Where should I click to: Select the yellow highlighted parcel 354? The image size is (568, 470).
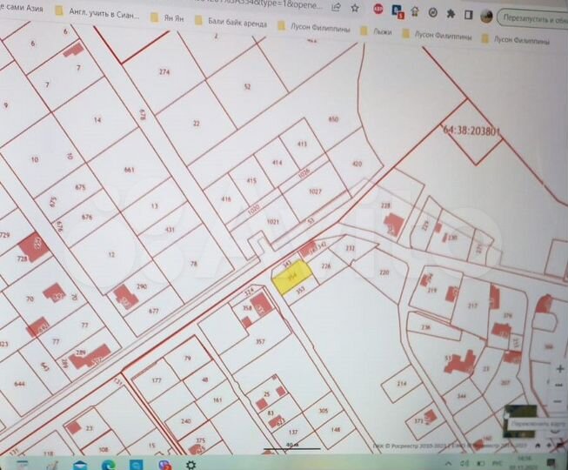[x=289, y=278]
